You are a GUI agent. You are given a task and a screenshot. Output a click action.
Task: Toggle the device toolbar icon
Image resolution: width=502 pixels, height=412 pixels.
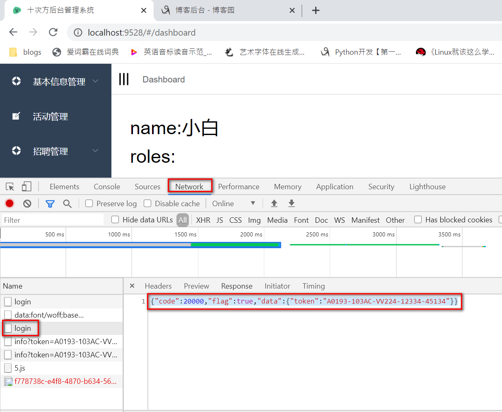[27, 187]
